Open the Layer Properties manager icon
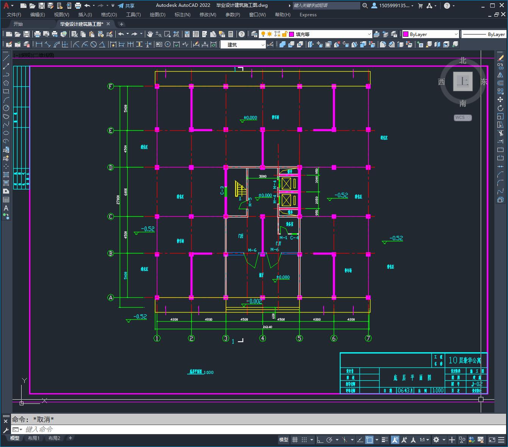 pos(254,34)
